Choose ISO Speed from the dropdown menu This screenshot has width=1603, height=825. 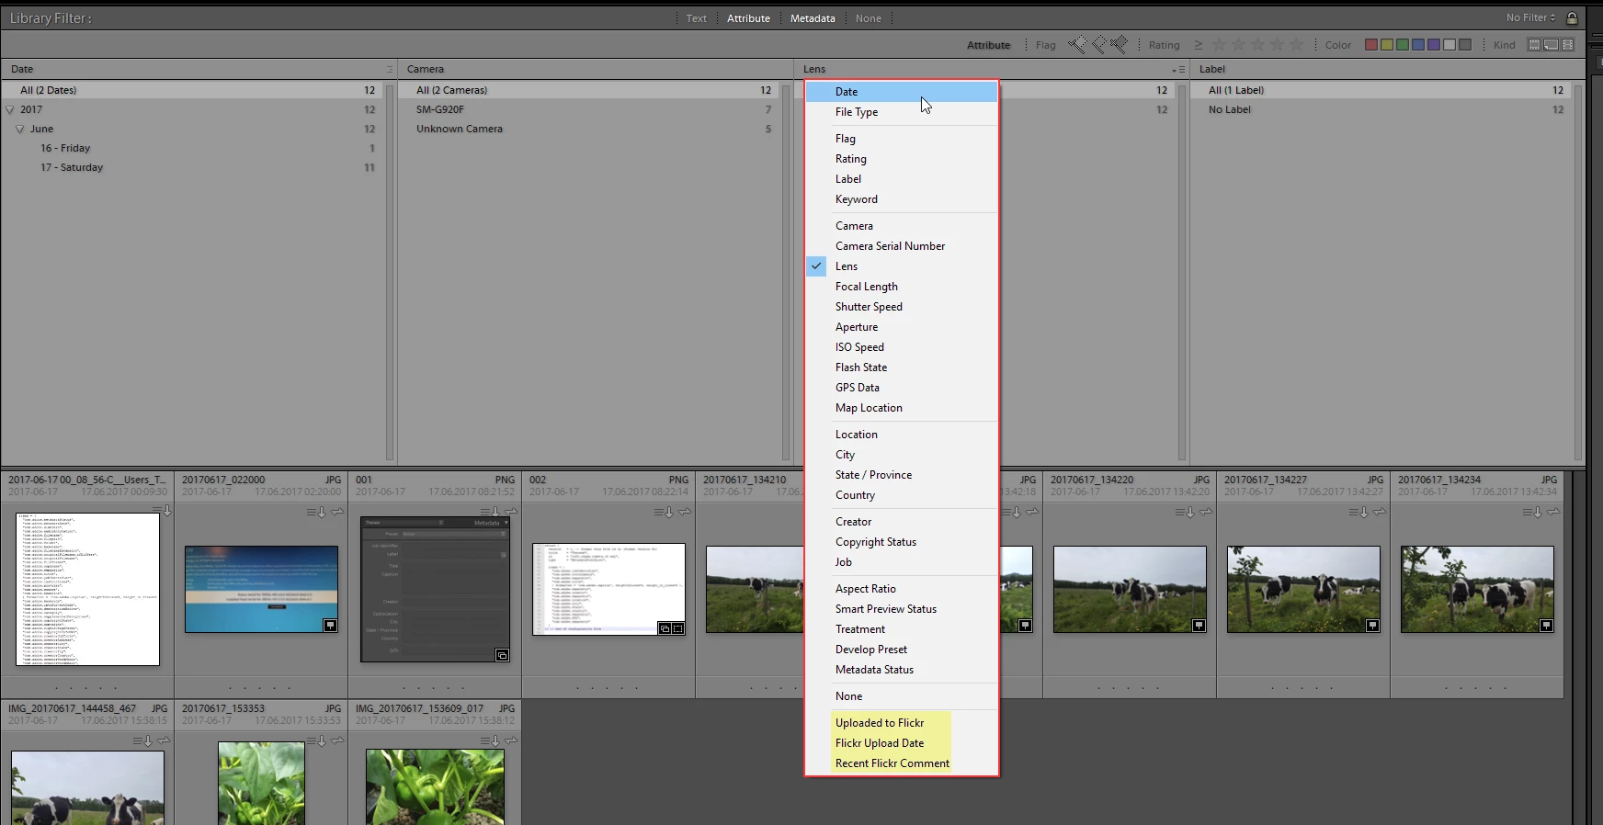(x=902, y=347)
